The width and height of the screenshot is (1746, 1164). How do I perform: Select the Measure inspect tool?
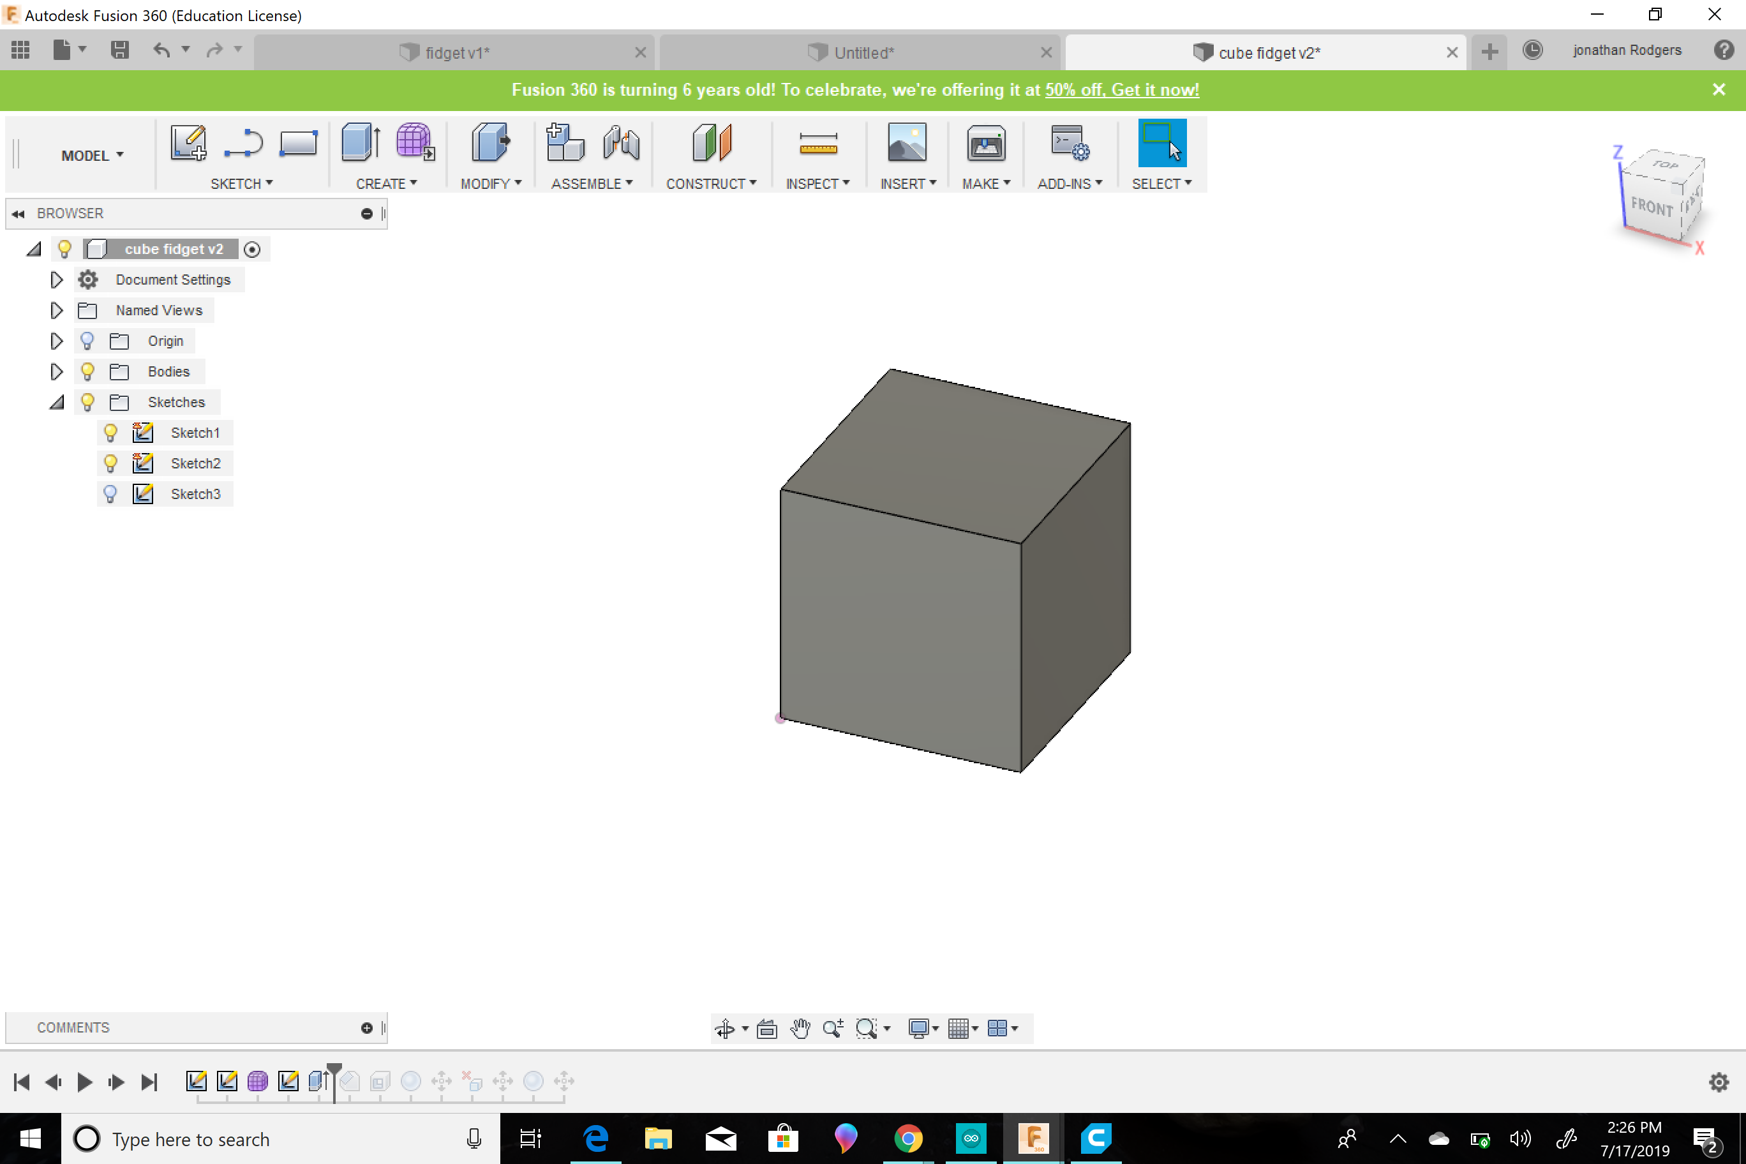[x=818, y=144]
